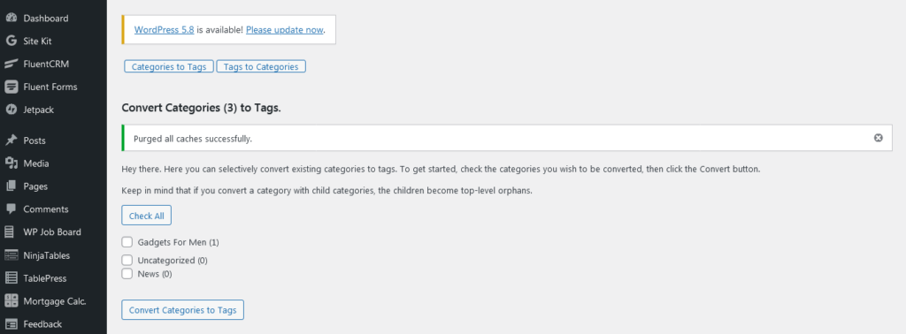Switch to Categories to Tags tab
Screen dimensions: 906x334
pyautogui.click(x=169, y=66)
